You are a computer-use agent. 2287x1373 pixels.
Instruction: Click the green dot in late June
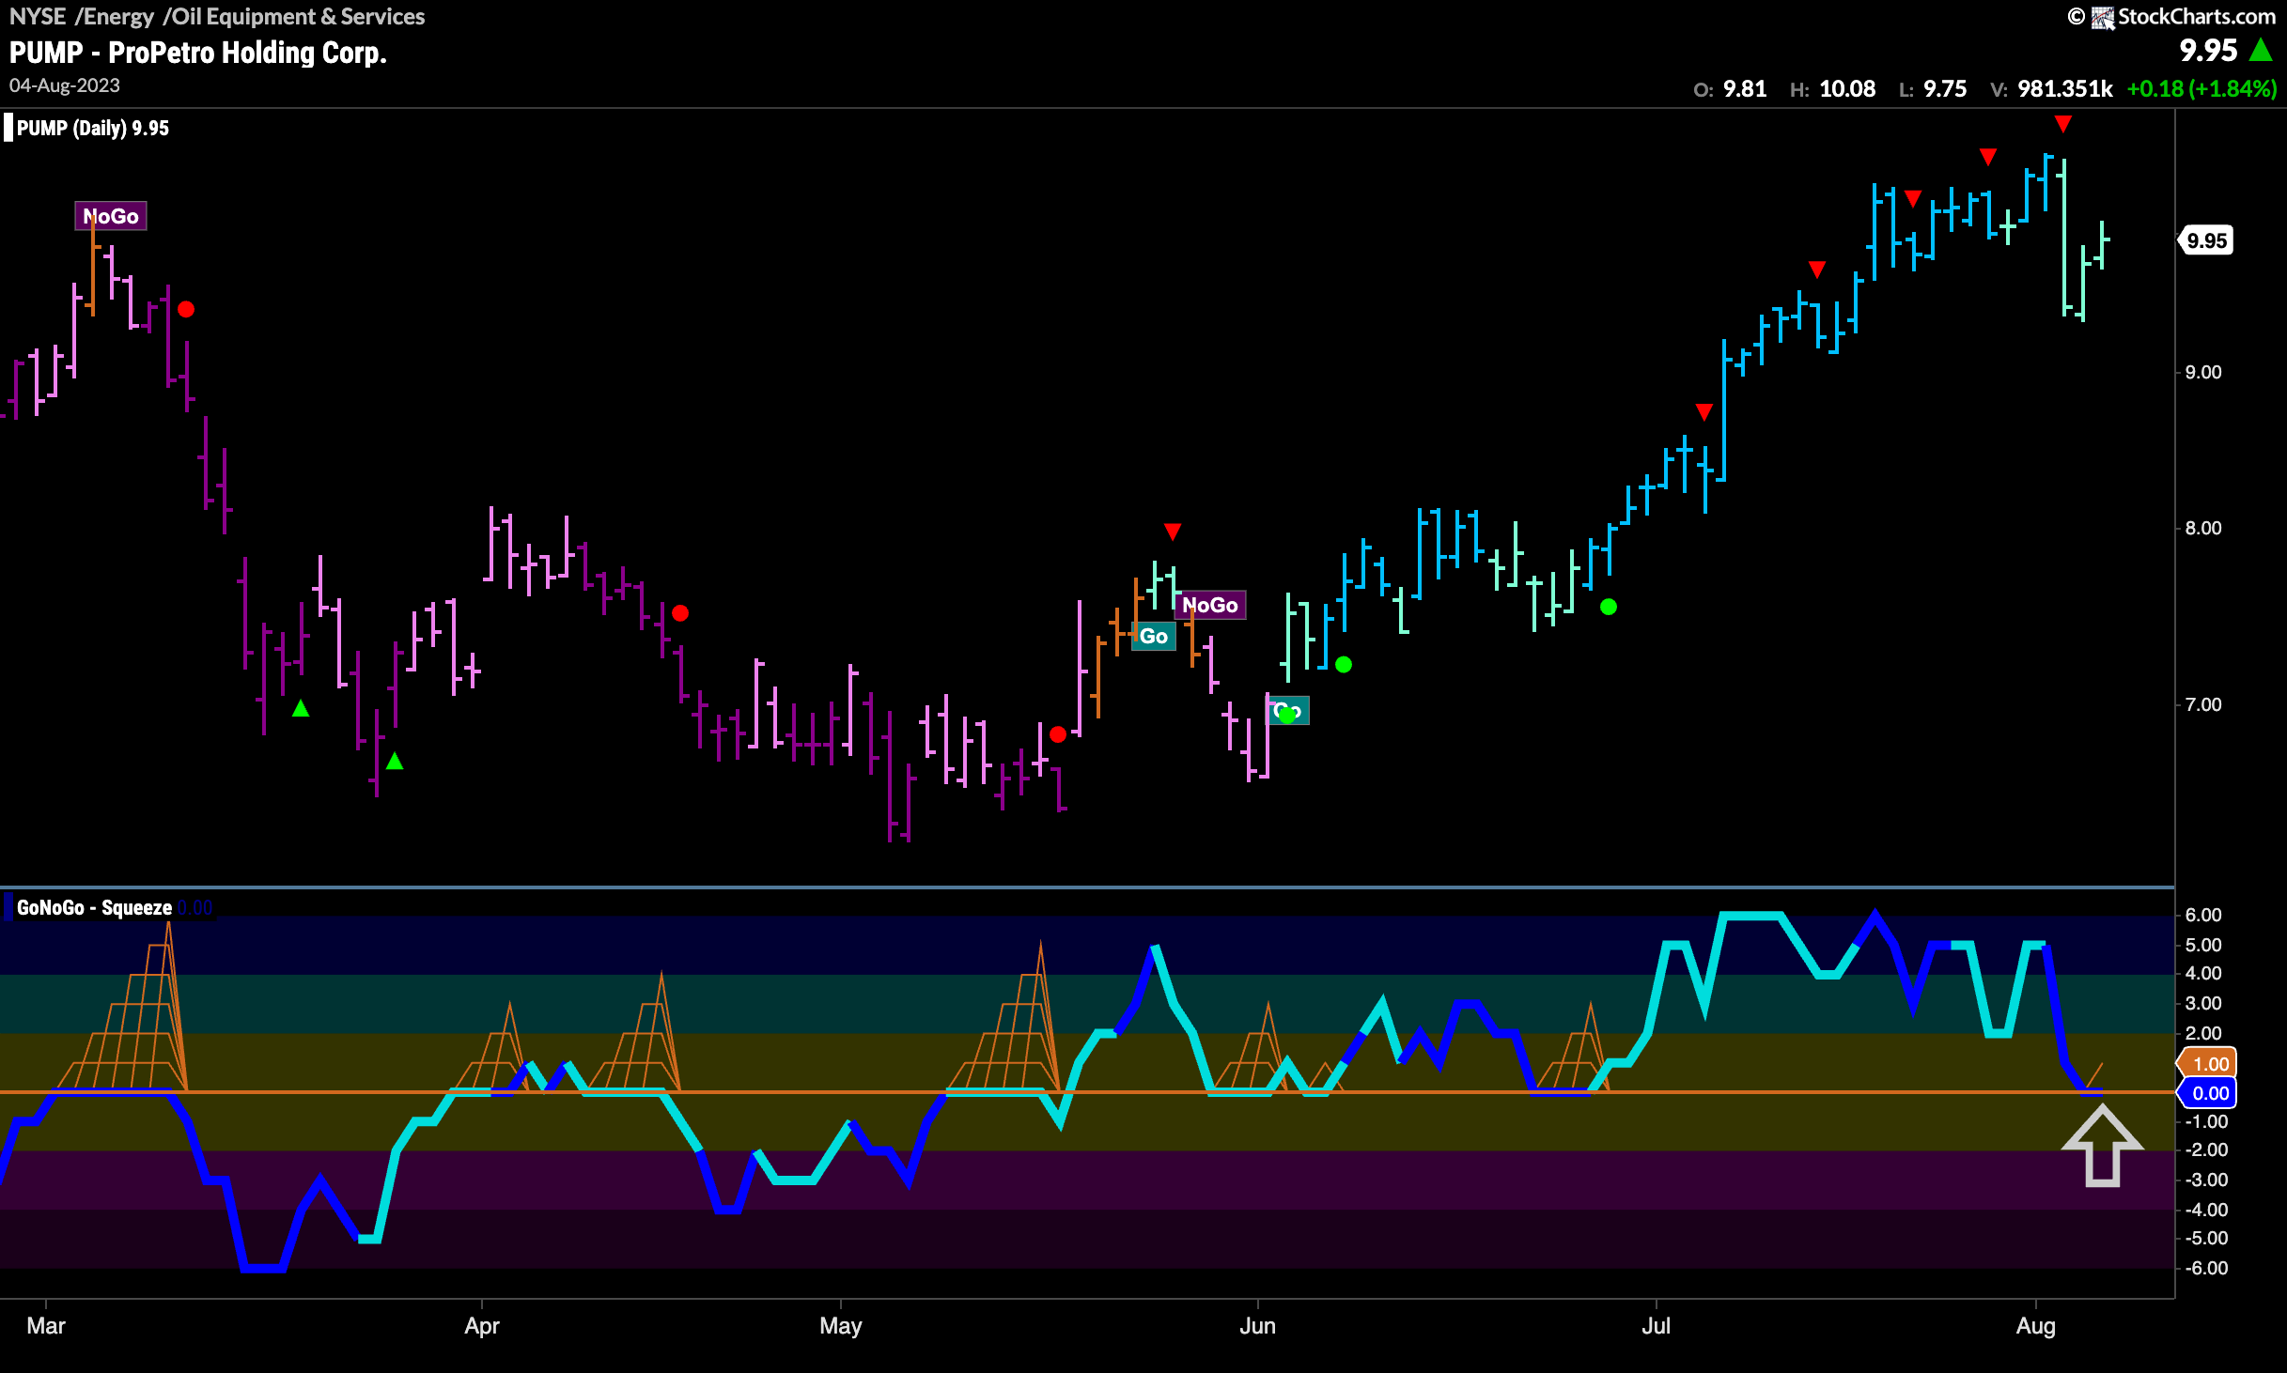pos(1609,607)
